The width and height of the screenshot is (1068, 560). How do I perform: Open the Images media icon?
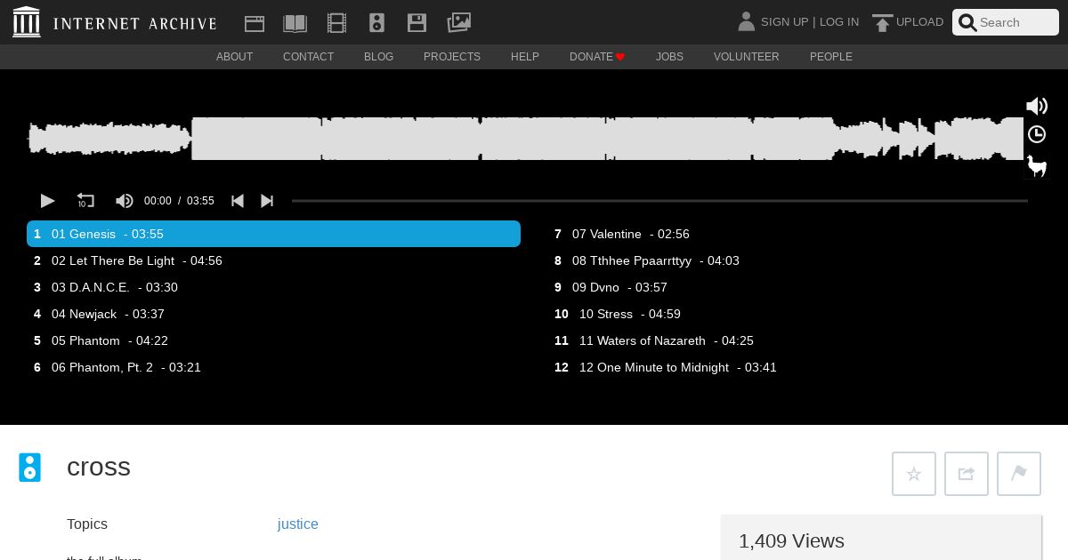tap(458, 22)
